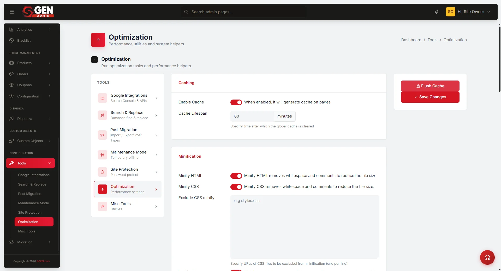Expand the Configuration sidebar chevron
Viewport: 501px width, 271px height.
coord(50,96)
